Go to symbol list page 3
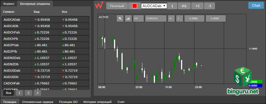The height and width of the screenshot is (104, 266). click(37, 93)
